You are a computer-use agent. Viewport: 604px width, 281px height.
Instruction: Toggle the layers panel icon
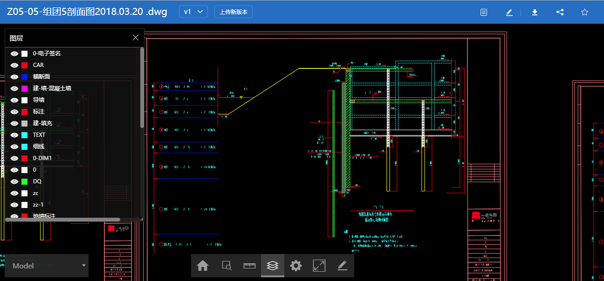pyautogui.click(x=273, y=266)
